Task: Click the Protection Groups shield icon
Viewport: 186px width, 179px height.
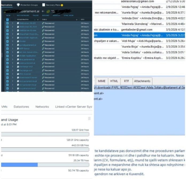Action: tap(18, 5)
